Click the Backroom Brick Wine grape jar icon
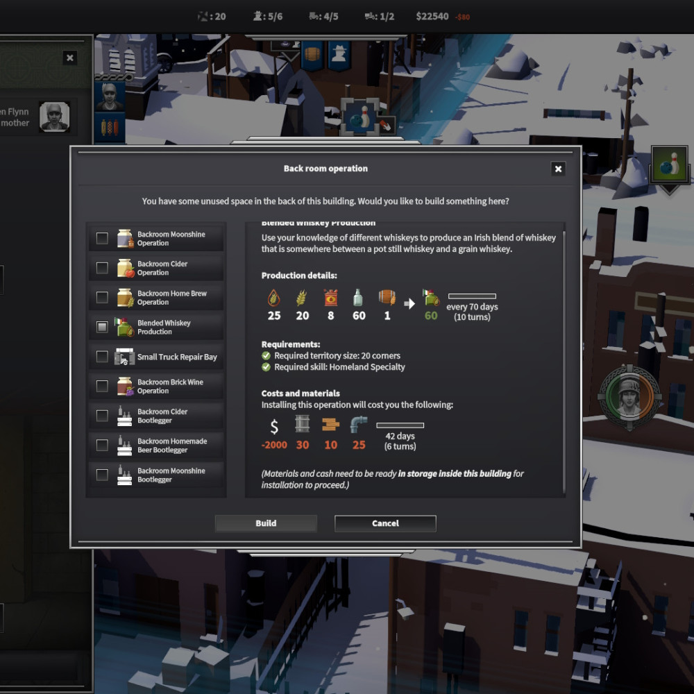Viewport: 694px width, 694px height. (125, 387)
